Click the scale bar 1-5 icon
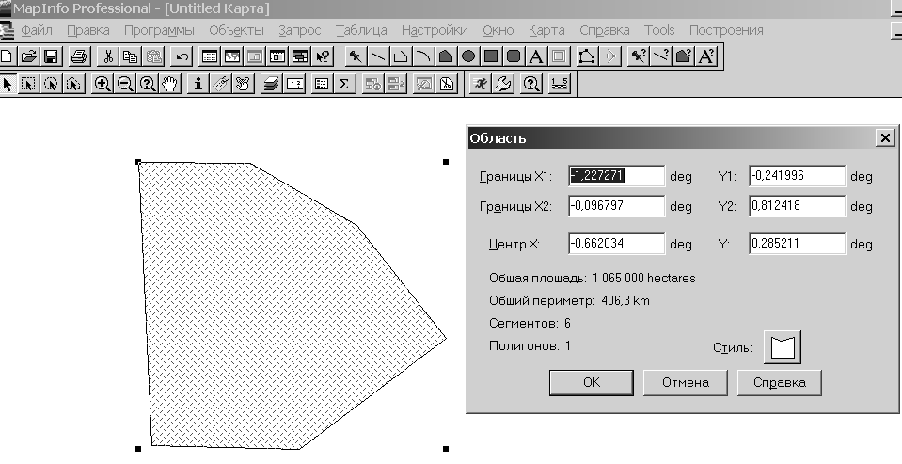 560,84
